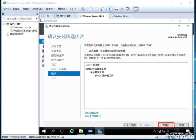This screenshot has width=196, height=140.
Task: Open the library search dropdown arrow
Action: [x=37, y=18]
